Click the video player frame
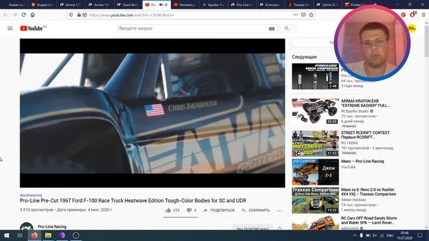Screen dimensions: 429x241 pos(152,113)
